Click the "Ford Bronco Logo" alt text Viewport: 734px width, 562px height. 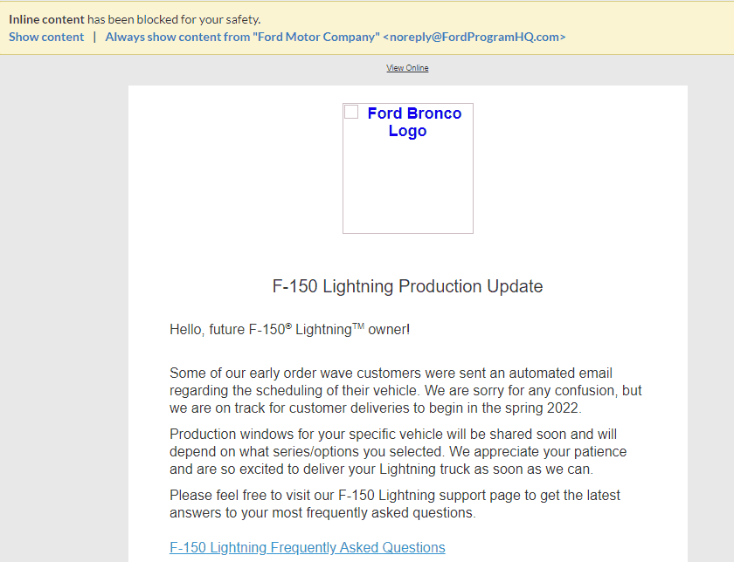(x=413, y=122)
